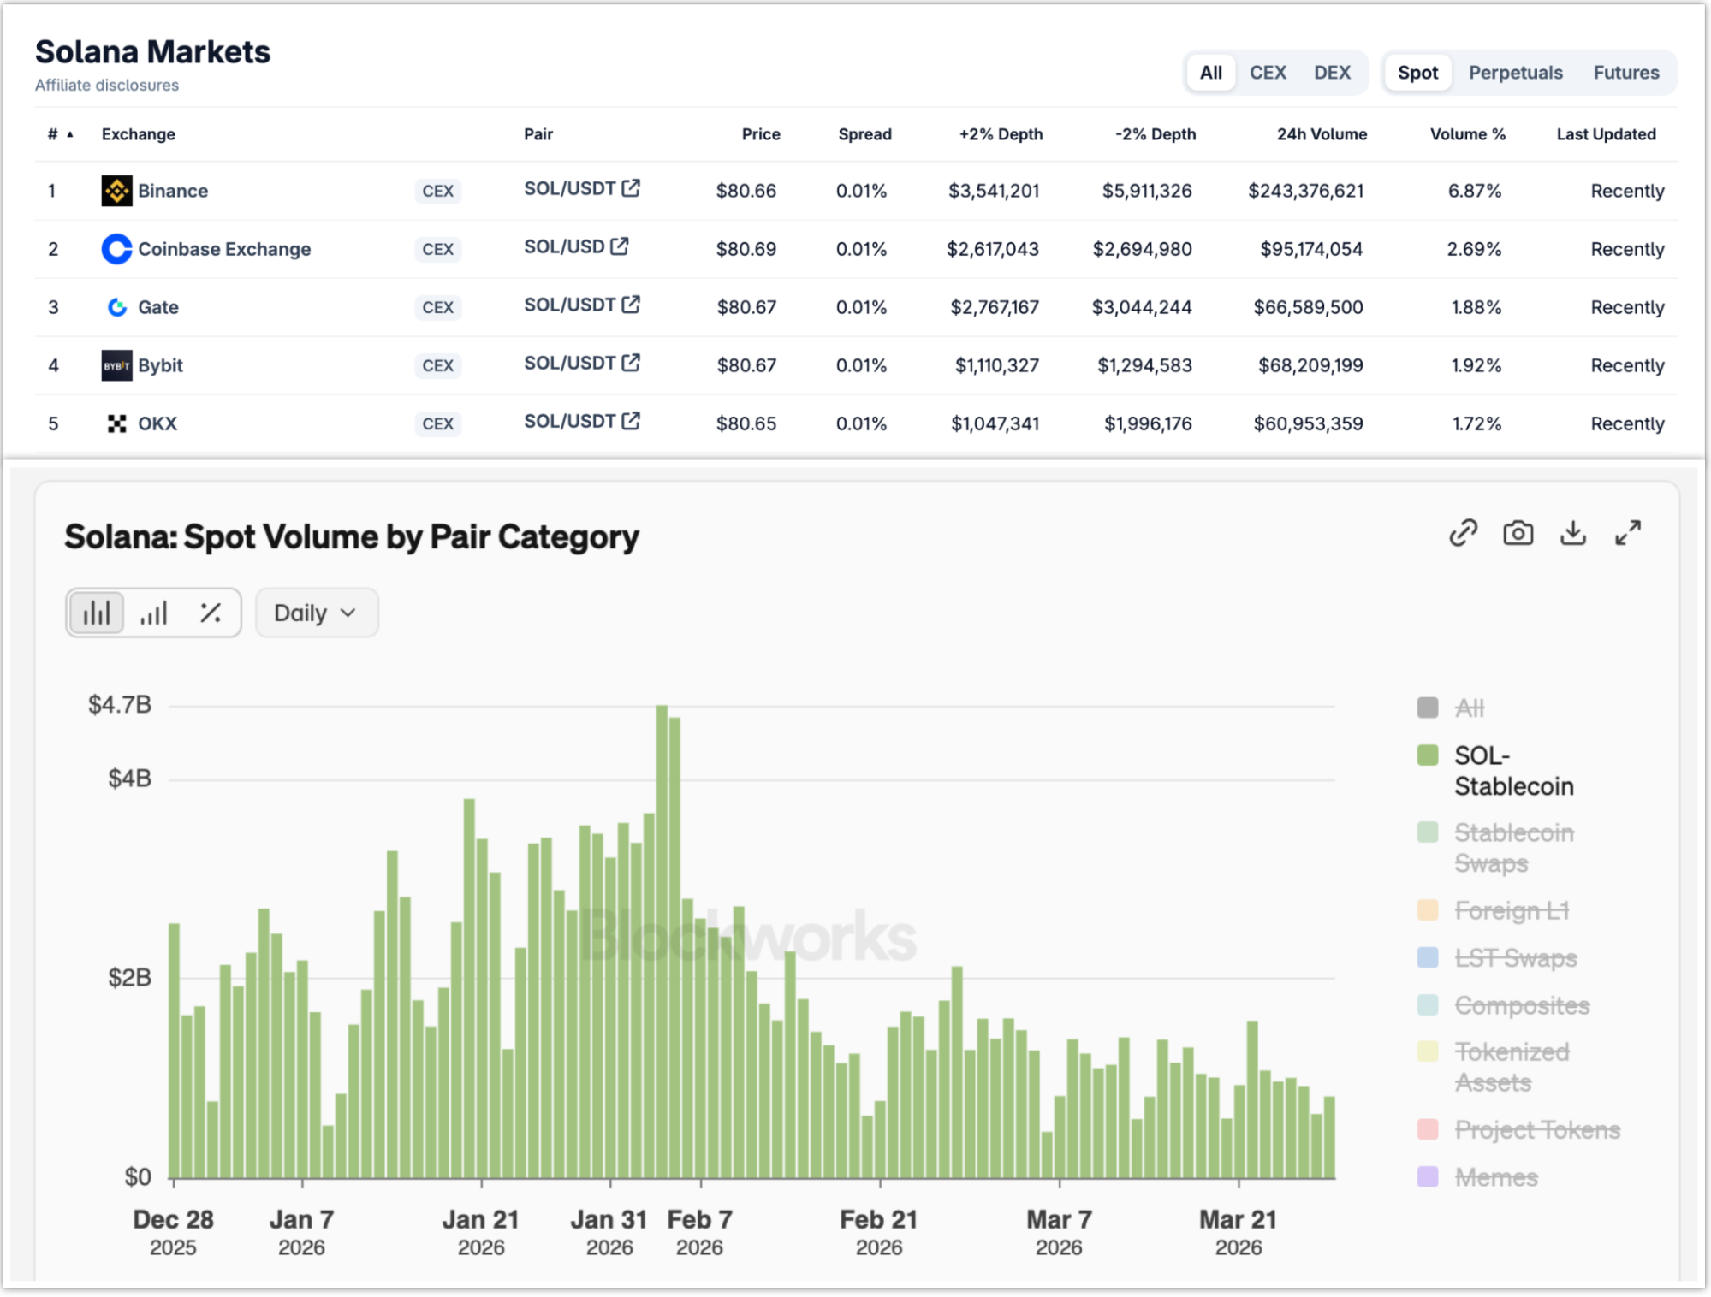
Task: Copy chart link with the link icon
Action: pos(1463,533)
